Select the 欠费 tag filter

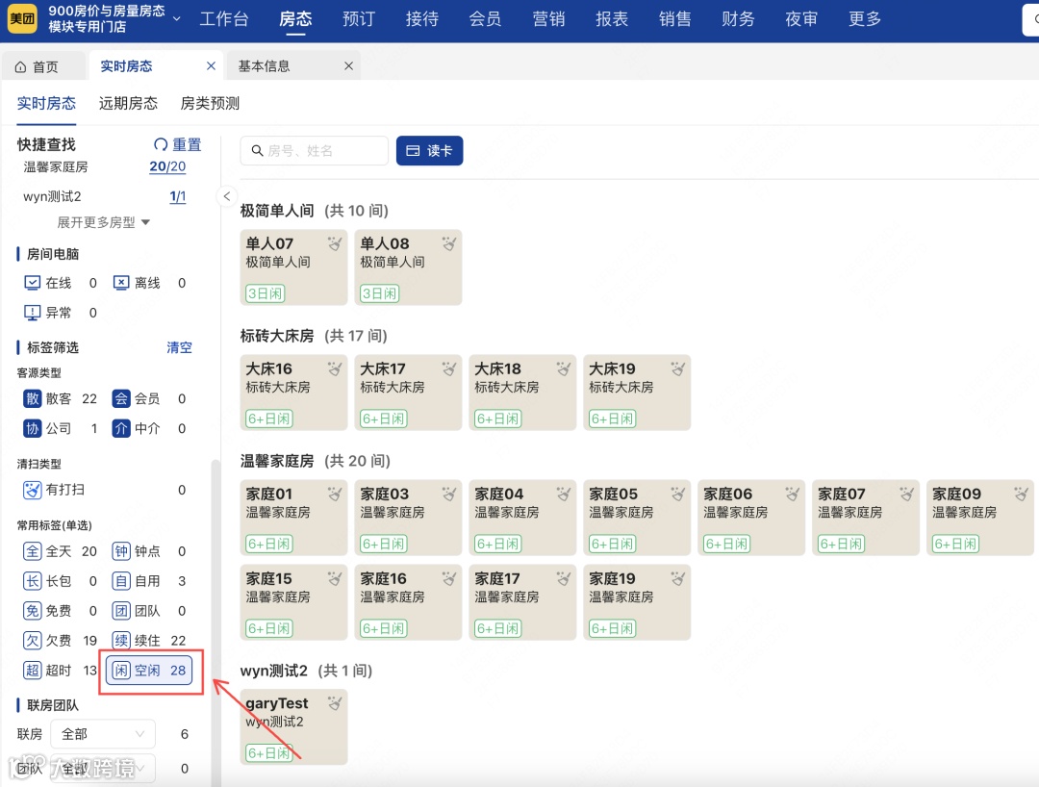(61, 641)
